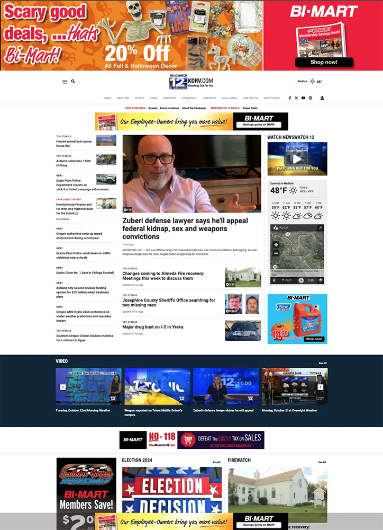Open the Community menu
This screenshot has height=530, width=383.
[x=189, y=98]
